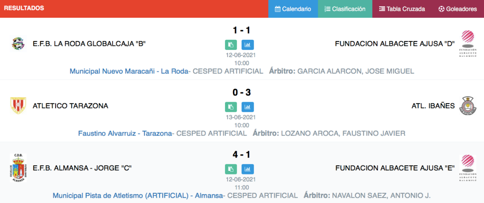This screenshot has width=484, height=203.
Task: Open Municipal Pista de Atletismo Almansa link
Action: coord(138,195)
